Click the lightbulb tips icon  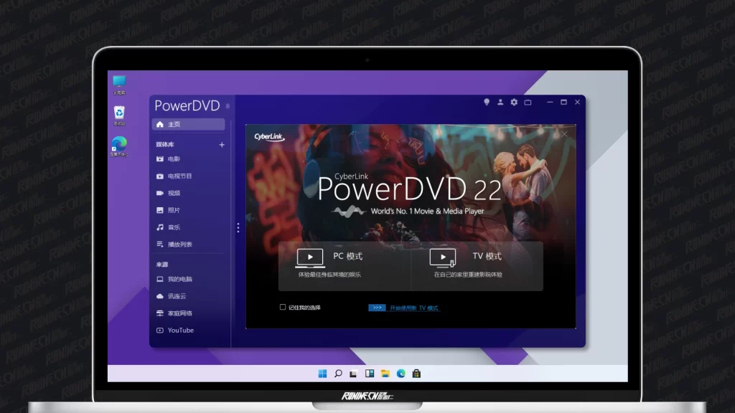(487, 103)
